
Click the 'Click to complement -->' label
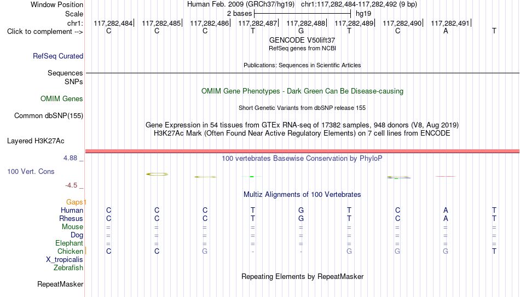click(x=45, y=32)
